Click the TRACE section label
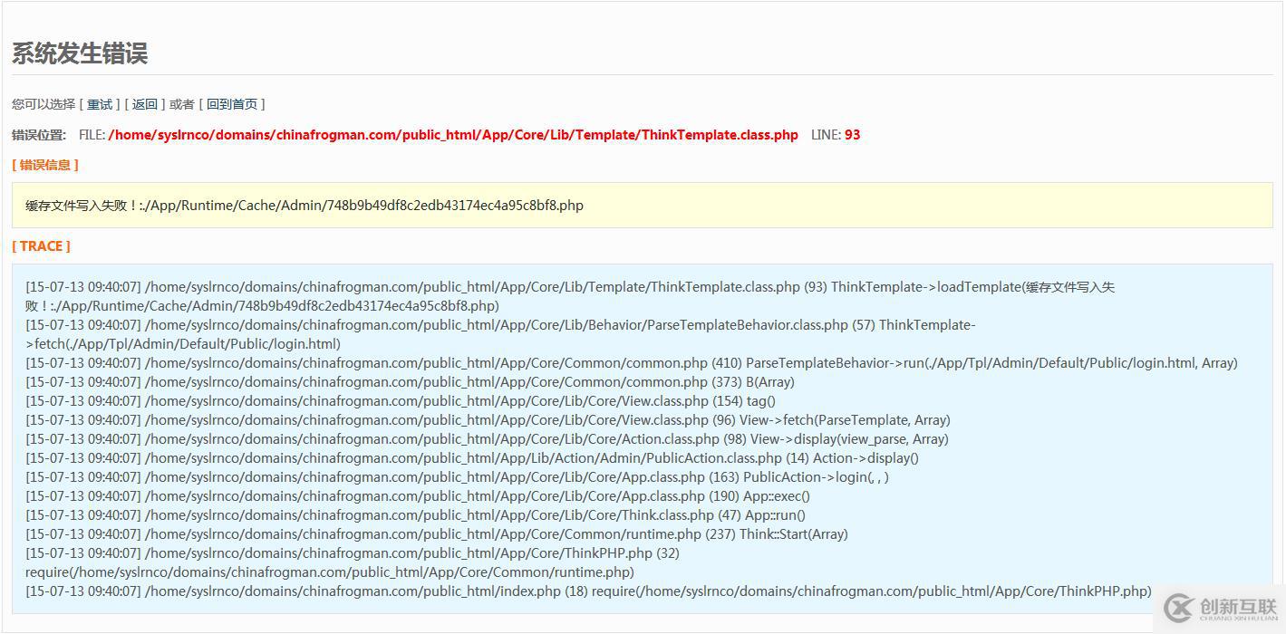The image size is (1286, 634). click(x=41, y=246)
